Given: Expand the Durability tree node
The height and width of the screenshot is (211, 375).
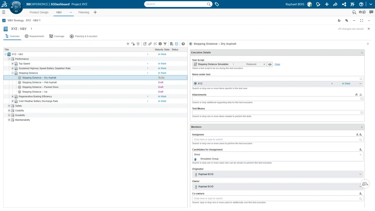Looking at the screenshot, I should (9, 115).
